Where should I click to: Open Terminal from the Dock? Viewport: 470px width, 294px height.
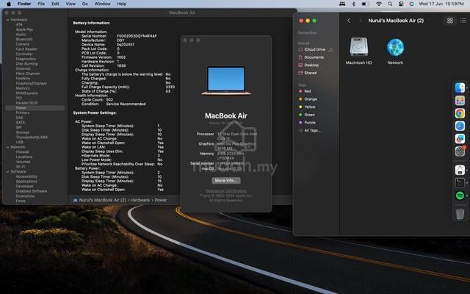tap(460, 182)
